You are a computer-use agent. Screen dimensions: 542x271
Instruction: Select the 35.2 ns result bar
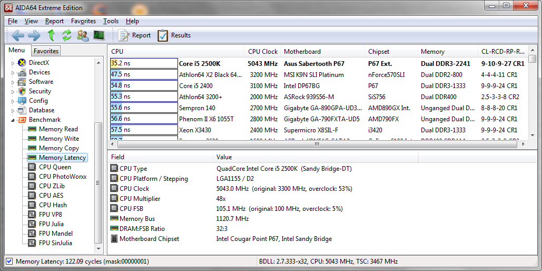pyautogui.click(x=144, y=64)
